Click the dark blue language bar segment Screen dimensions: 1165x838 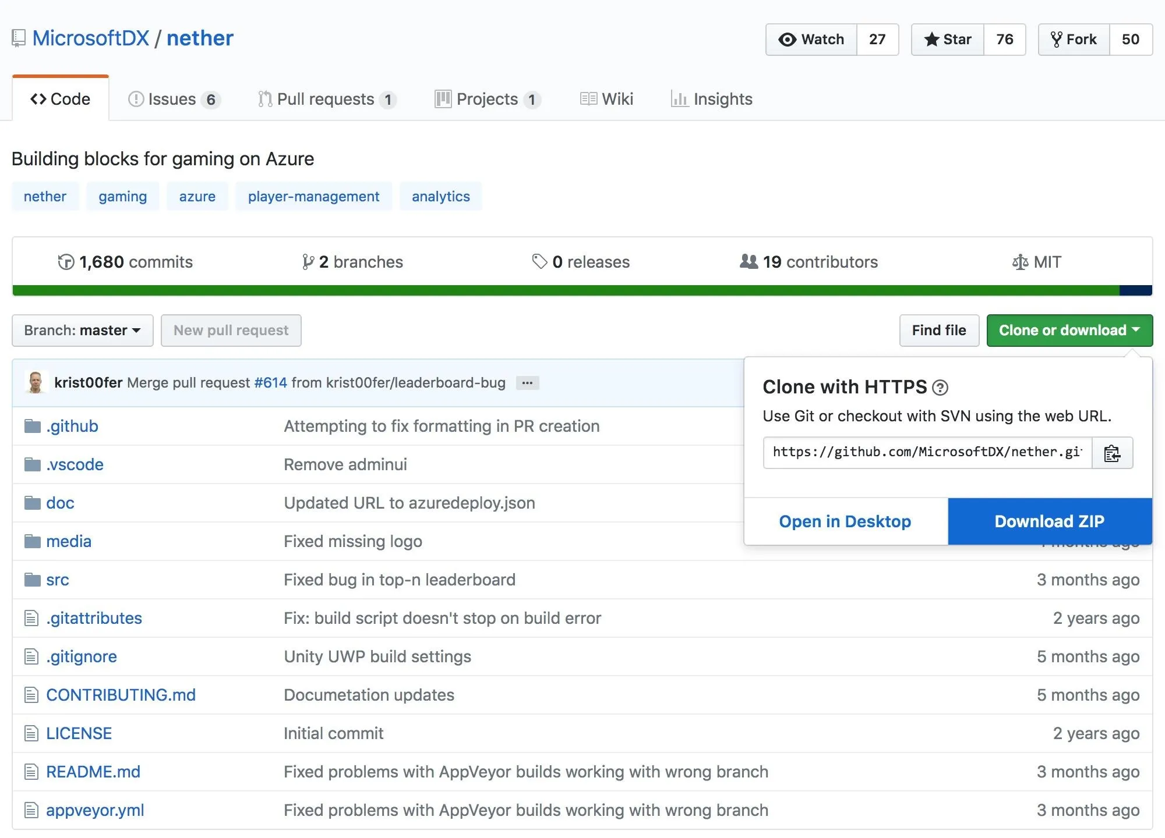(x=1136, y=290)
